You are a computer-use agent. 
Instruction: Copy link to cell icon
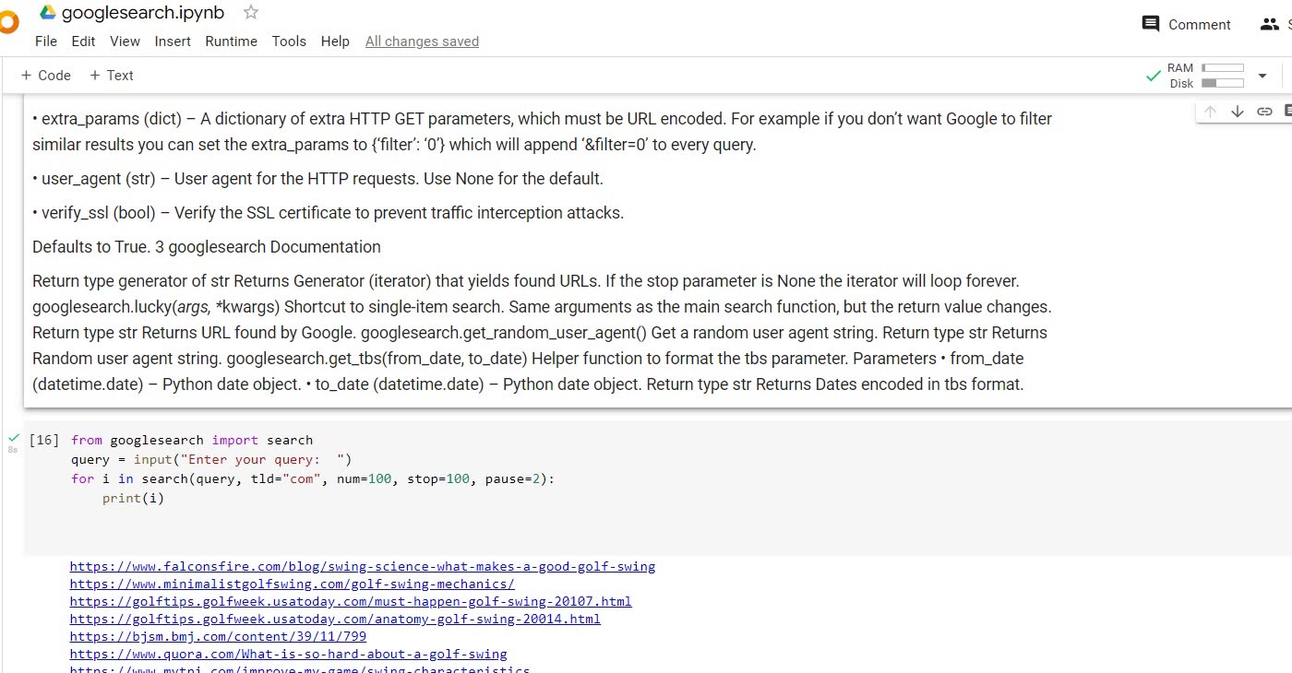1264,112
